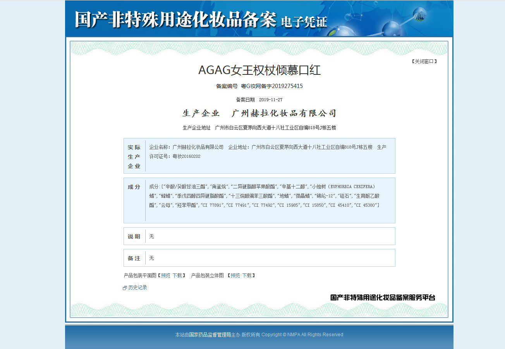Image resolution: width=505 pixels, height=349 pixels.
Task: Click the 电子凭证 text in the header
Action: [304, 22]
